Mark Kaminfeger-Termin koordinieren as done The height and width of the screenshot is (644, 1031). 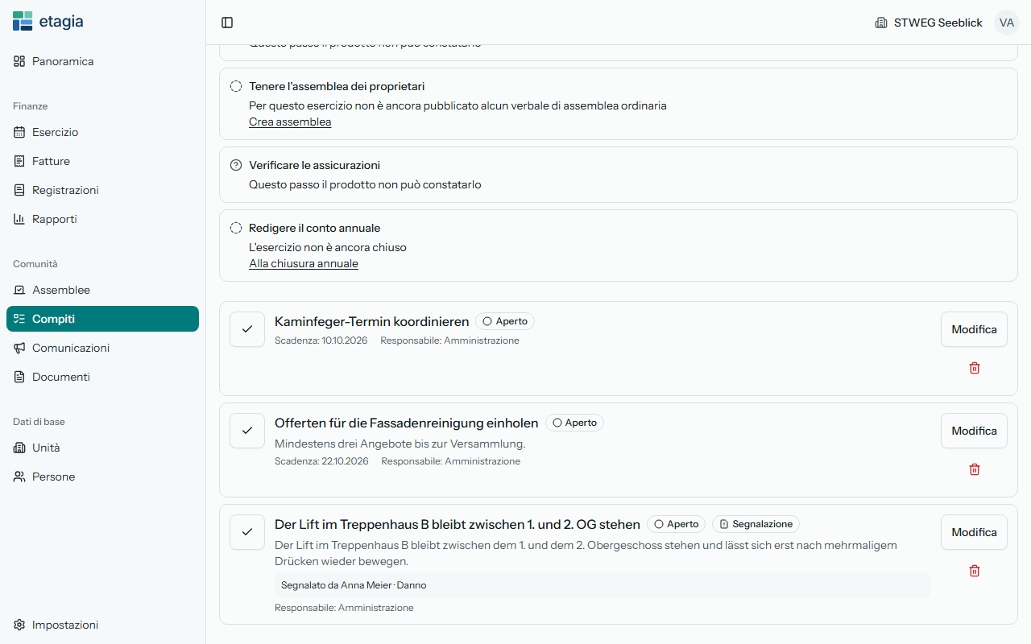click(247, 329)
